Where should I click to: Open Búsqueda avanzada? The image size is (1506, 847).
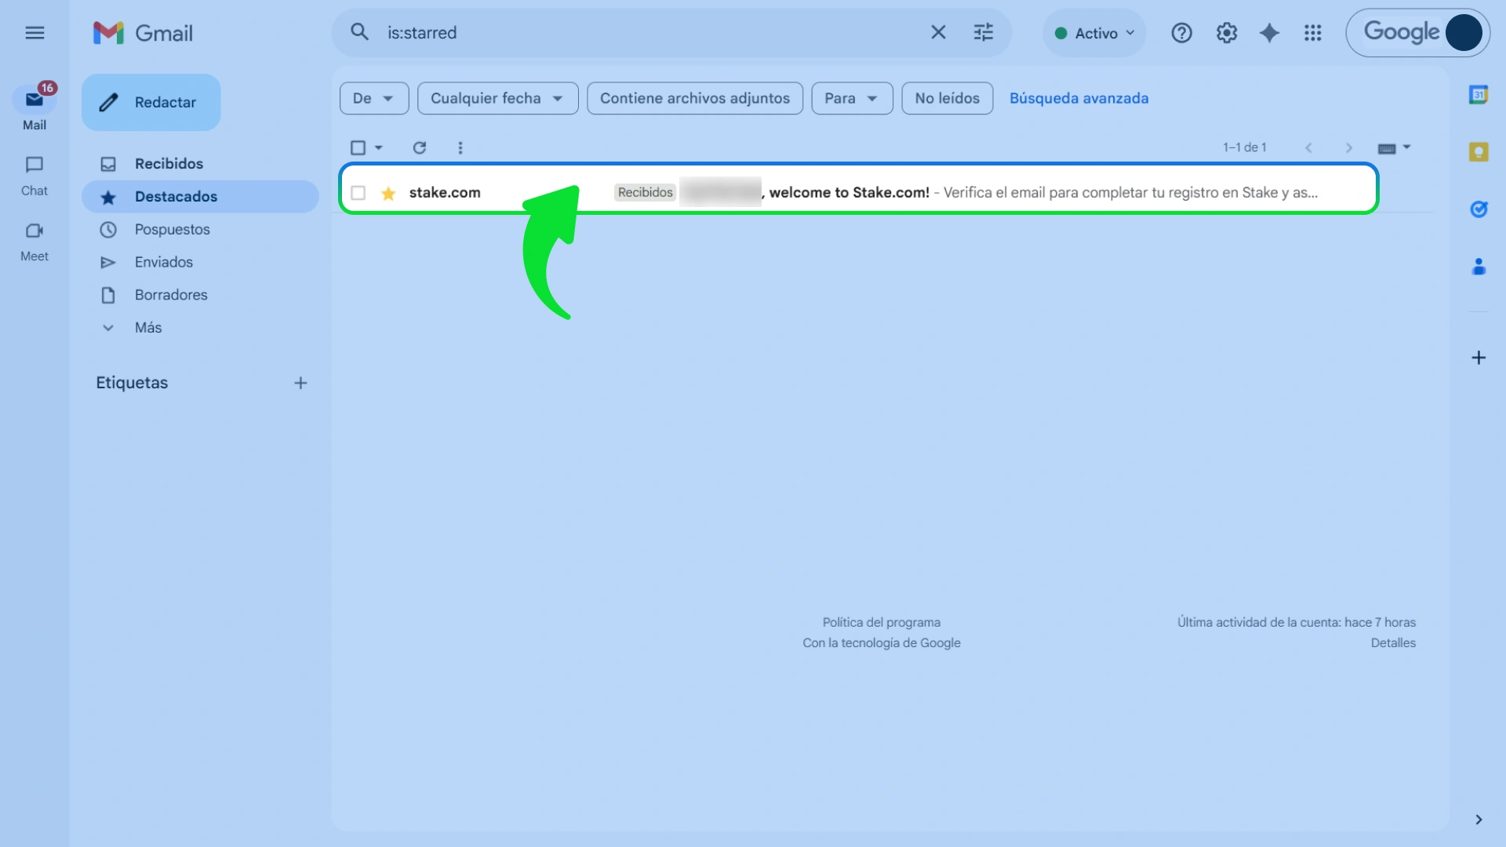(1079, 98)
